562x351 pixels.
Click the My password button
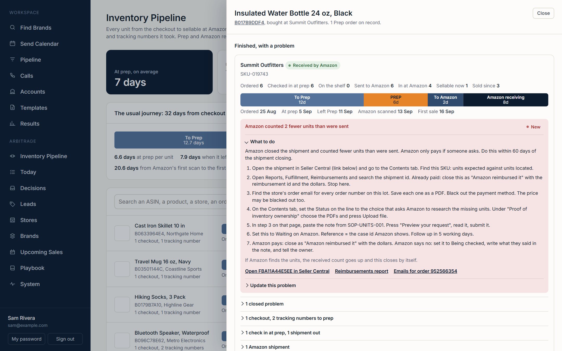[27, 339]
